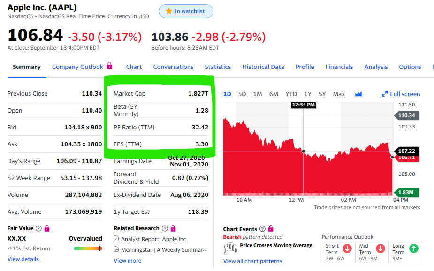Viewport: 434px width, 271px height.
Task: Click the EPS (TTM) value 3.30
Action: click(x=202, y=144)
